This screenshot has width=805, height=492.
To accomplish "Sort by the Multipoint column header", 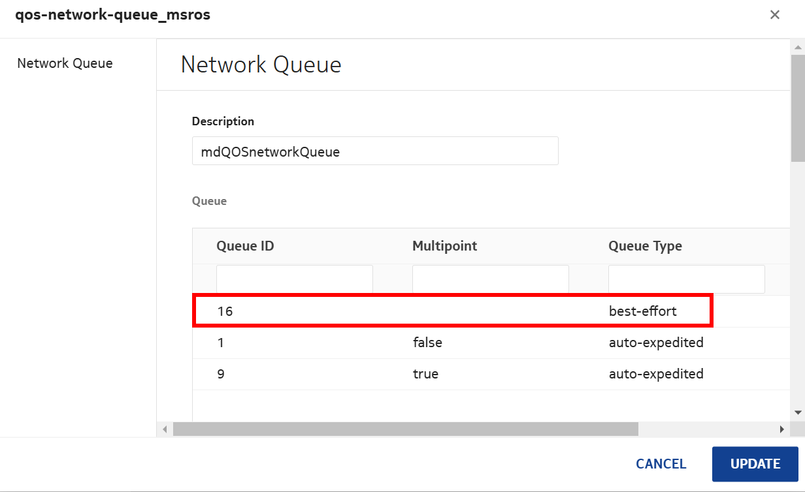I will tap(444, 246).
